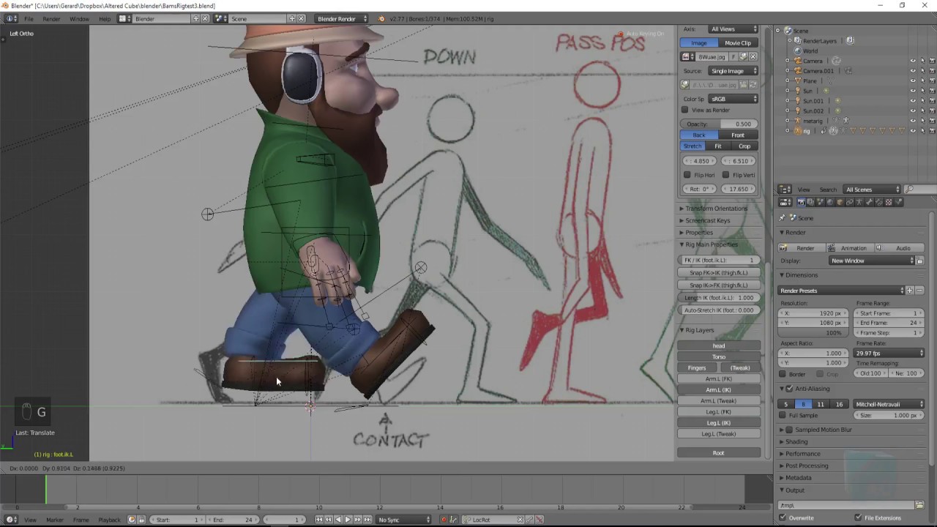Click the Animation render button
The image size is (937, 527).
849,248
